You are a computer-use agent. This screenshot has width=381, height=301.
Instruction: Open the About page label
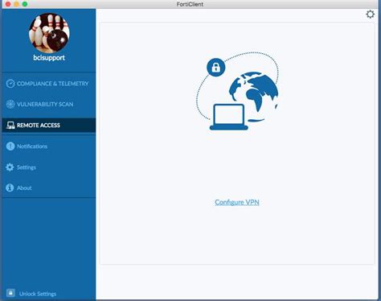point(24,188)
